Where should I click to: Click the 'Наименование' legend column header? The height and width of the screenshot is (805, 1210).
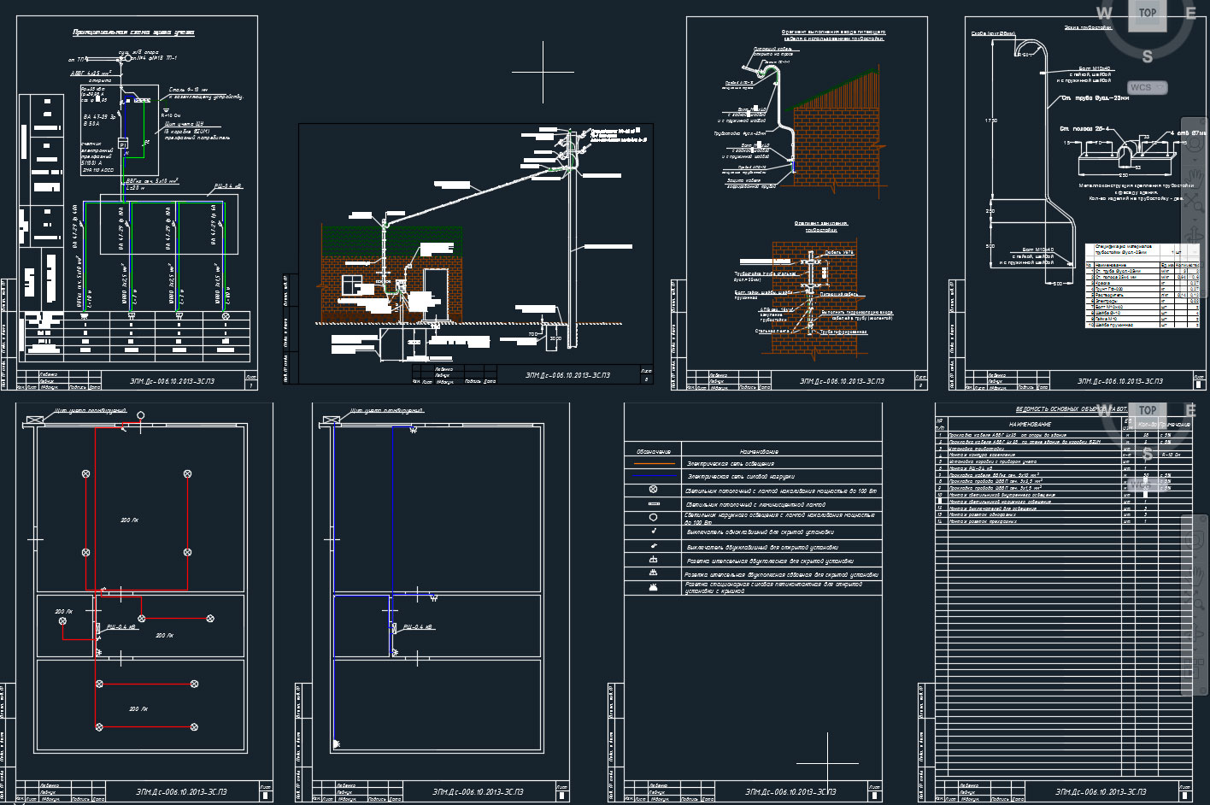coord(760,451)
